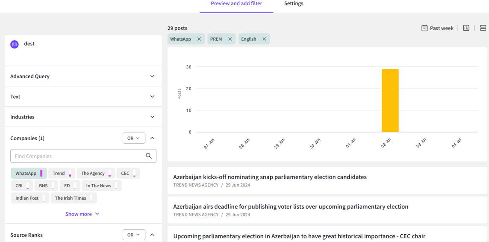Click the search icon in Find Companies
This screenshot has height=242, width=489.
(149, 156)
